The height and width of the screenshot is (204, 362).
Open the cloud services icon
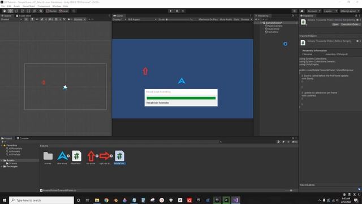(302, 11)
